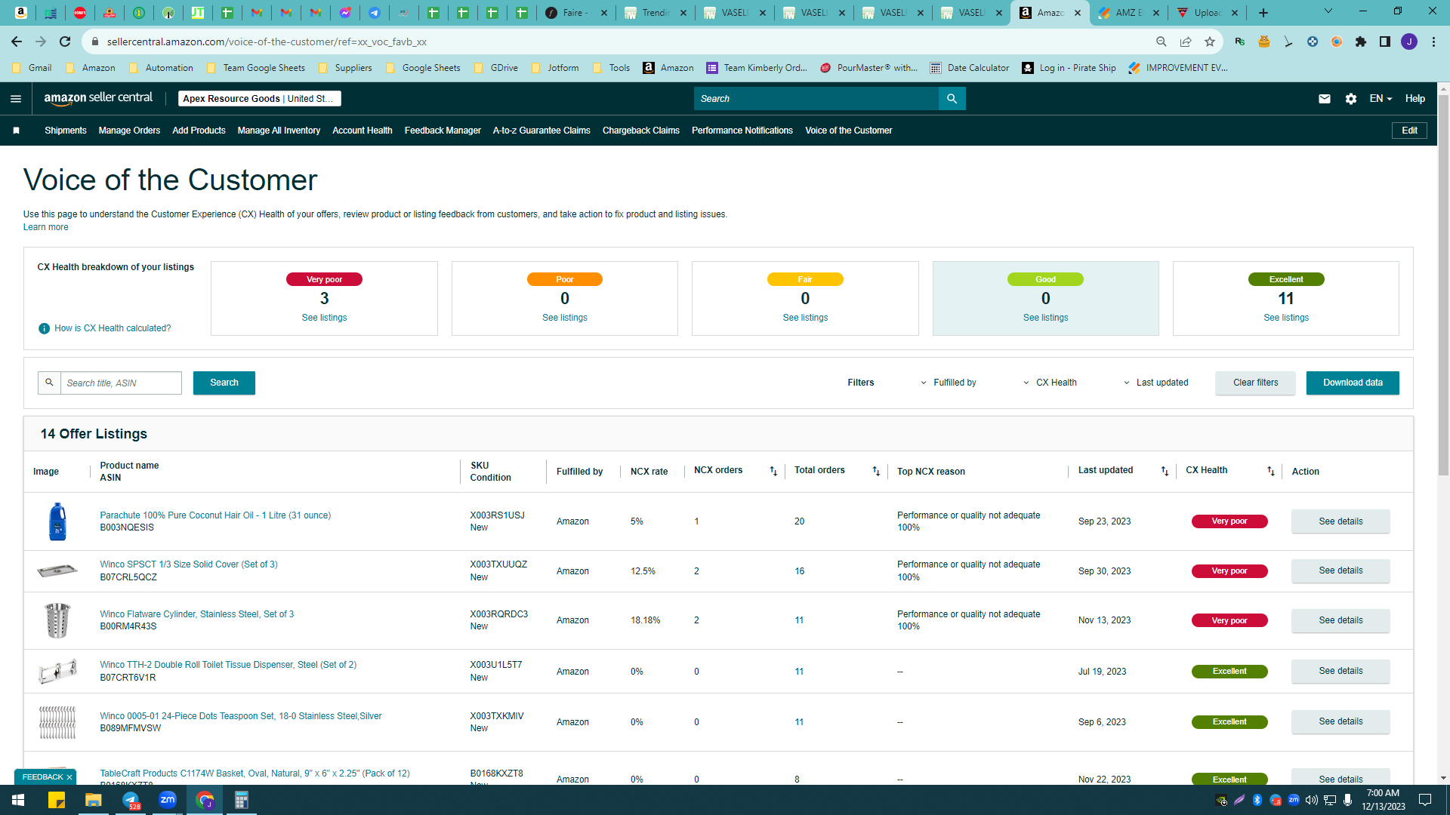Open Parachute Coconut Hair Oil product thumbnail
1450x815 pixels.
[57, 521]
